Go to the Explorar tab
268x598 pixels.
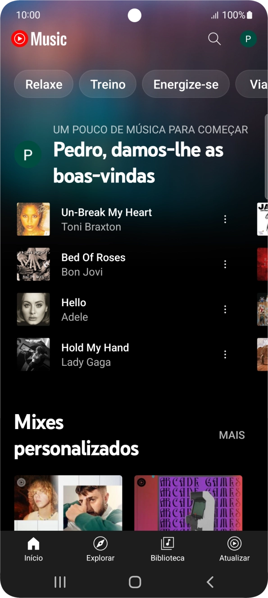pyautogui.click(x=100, y=549)
